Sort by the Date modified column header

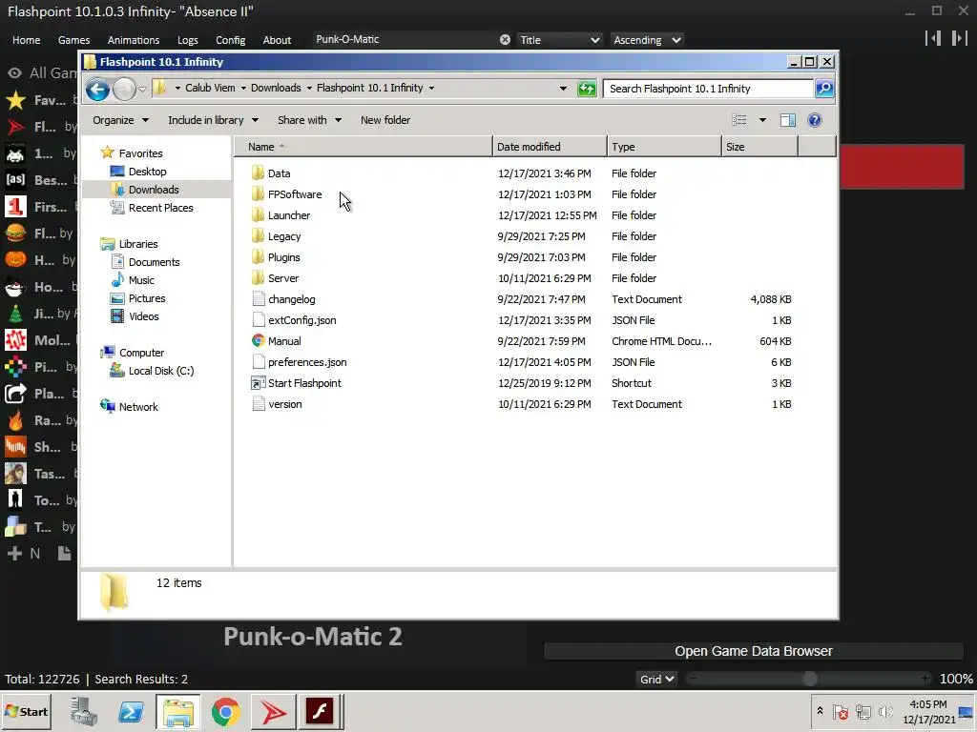pyautogui.click(x=550, y=147)
